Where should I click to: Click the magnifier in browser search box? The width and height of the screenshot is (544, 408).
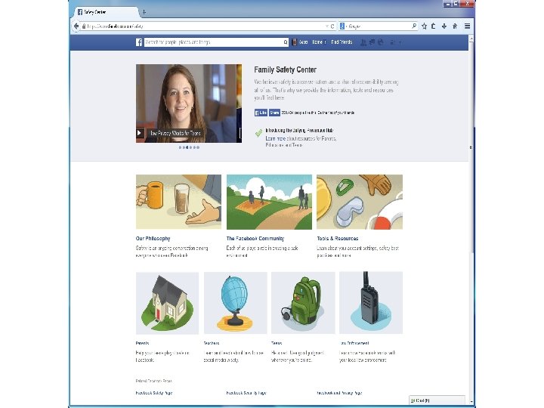pyautogui.click(x=414, y=26)
